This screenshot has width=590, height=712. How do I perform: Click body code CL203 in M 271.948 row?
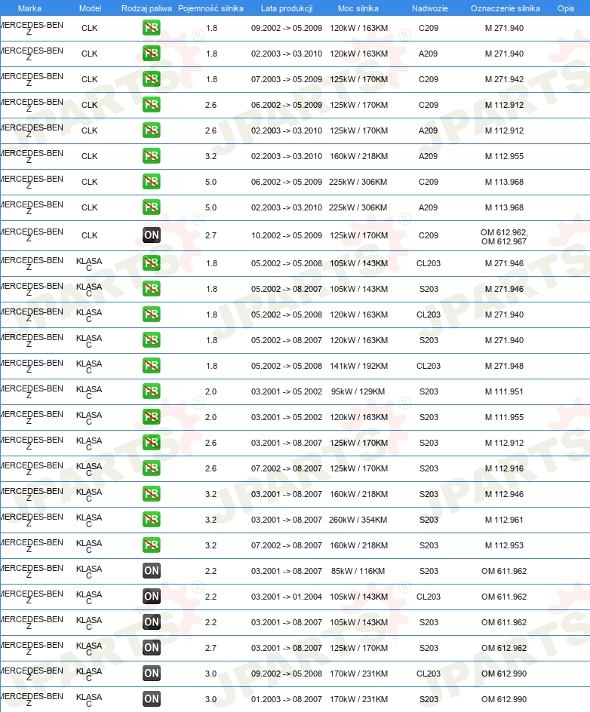tap(429, 366)
